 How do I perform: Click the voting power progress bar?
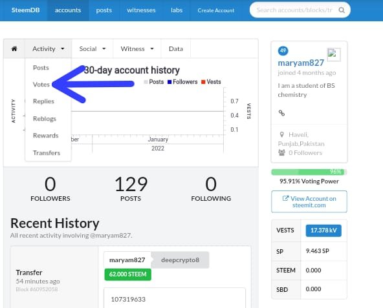(x=309, y=172)
